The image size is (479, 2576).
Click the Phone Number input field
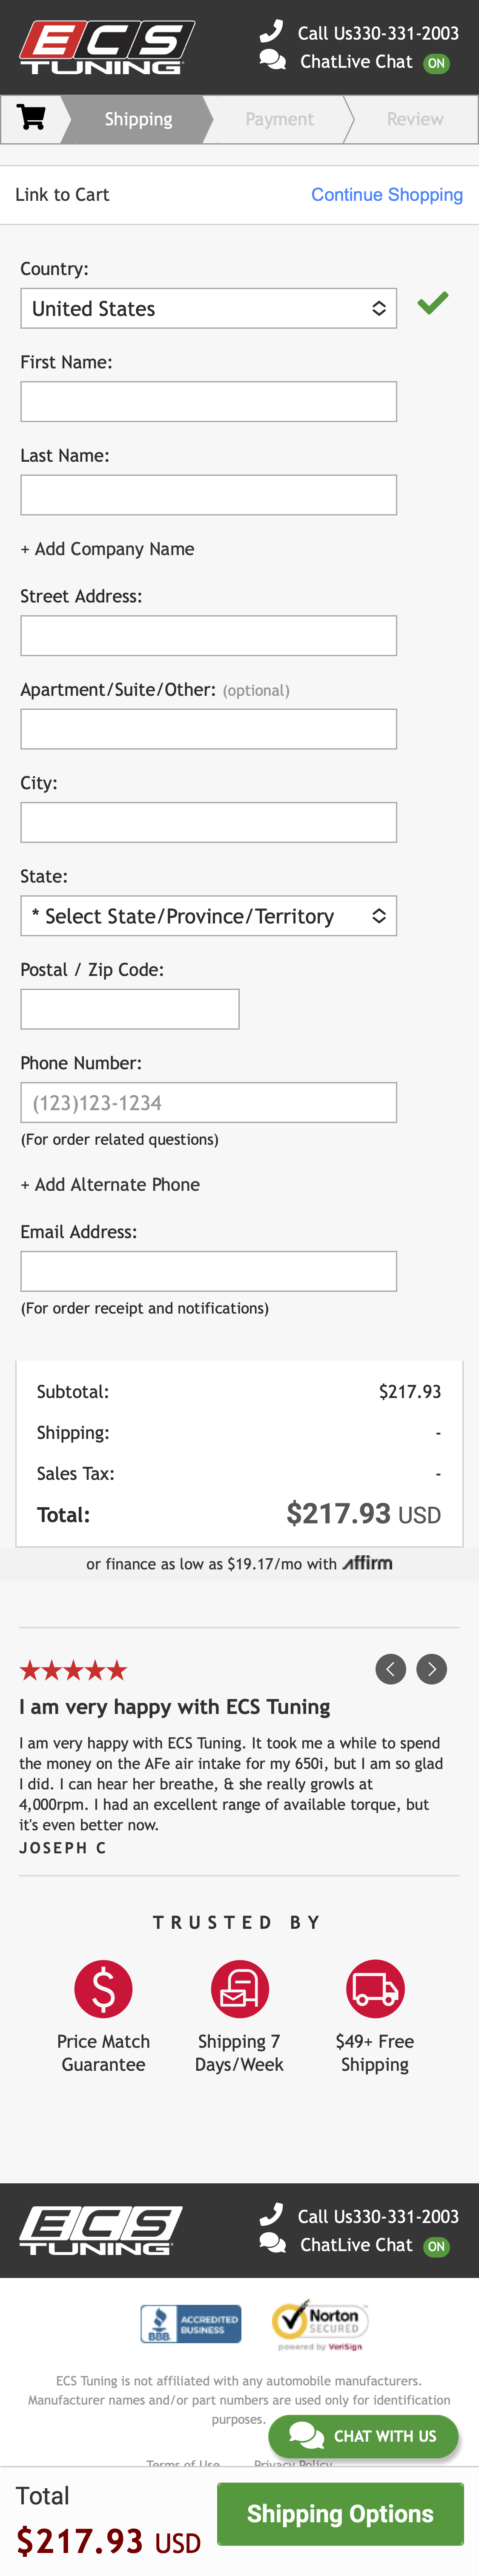point(209,1102)
